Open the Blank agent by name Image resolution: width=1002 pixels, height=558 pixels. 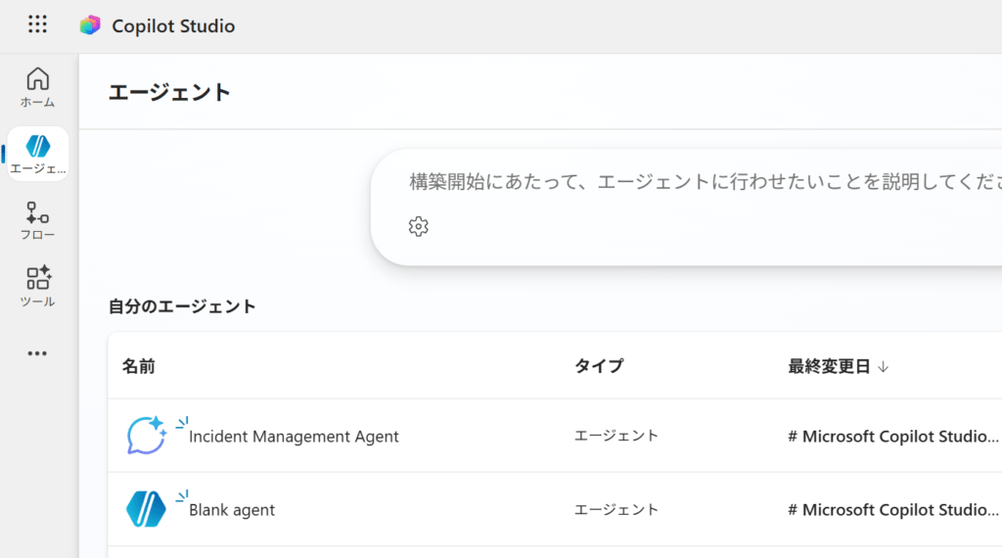point(232,510)
